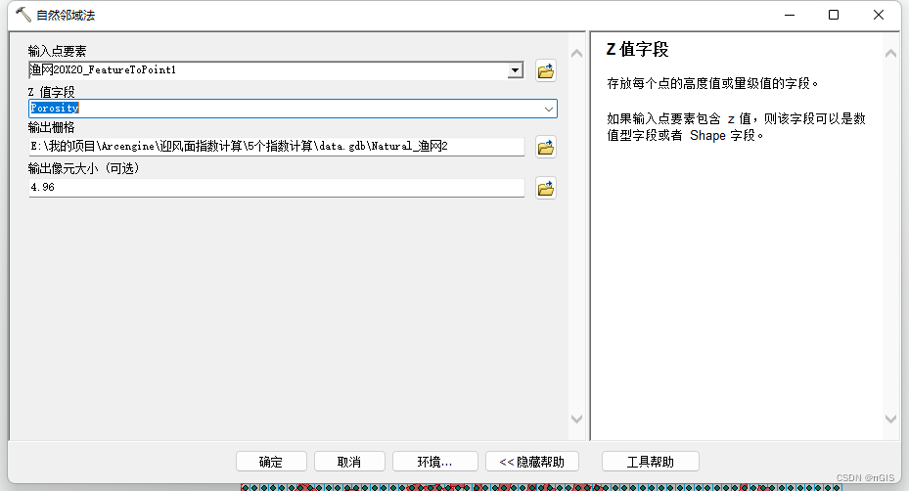Viewport: 909px width, 491px height.
Task: Browse for input point features folder icon
Action: coord(546,70)
